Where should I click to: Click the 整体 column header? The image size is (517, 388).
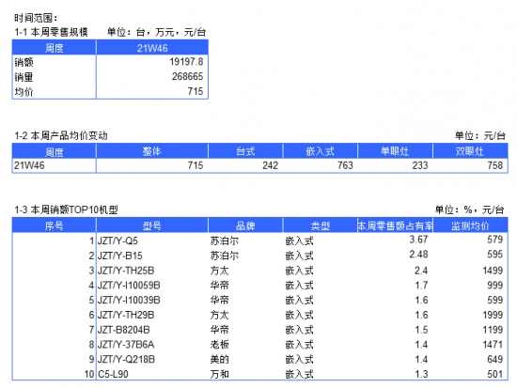point(151,151)
